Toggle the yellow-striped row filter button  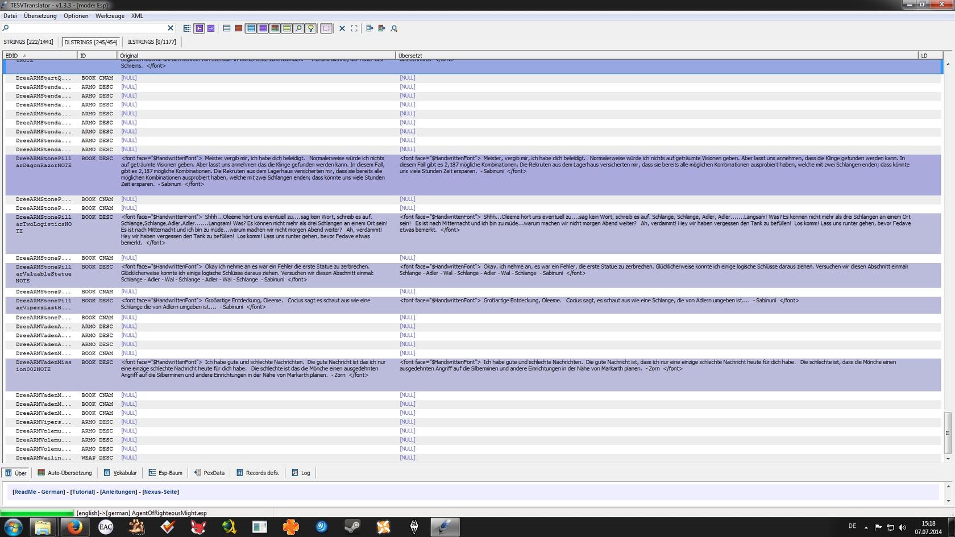(x=286, y=28)
